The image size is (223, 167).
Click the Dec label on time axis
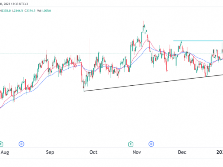pyautogui.click(x=182, y=152)
